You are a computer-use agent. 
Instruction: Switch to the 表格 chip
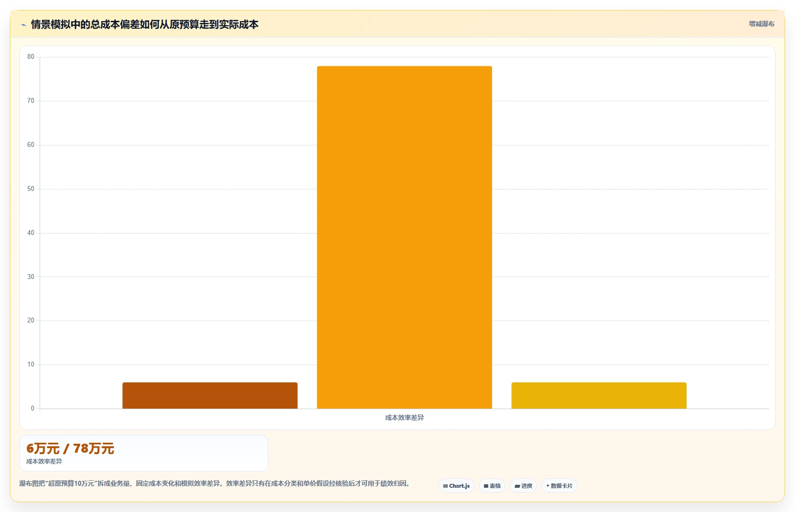click(492, 486)
